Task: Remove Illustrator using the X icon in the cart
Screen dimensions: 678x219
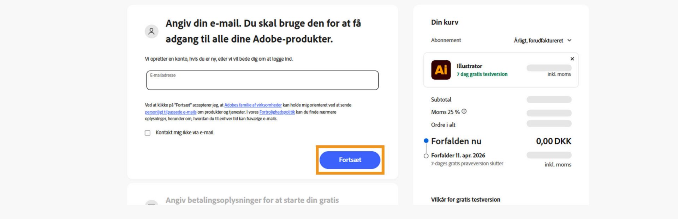Action: pyautogui.click(x=572, y=59)
